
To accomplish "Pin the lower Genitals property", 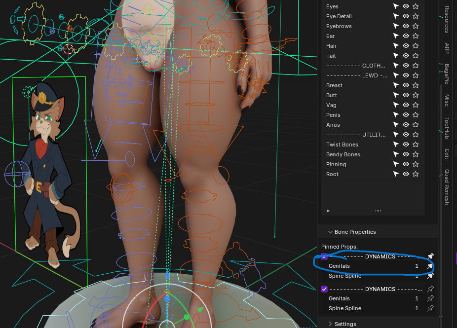I will [430, 298].
